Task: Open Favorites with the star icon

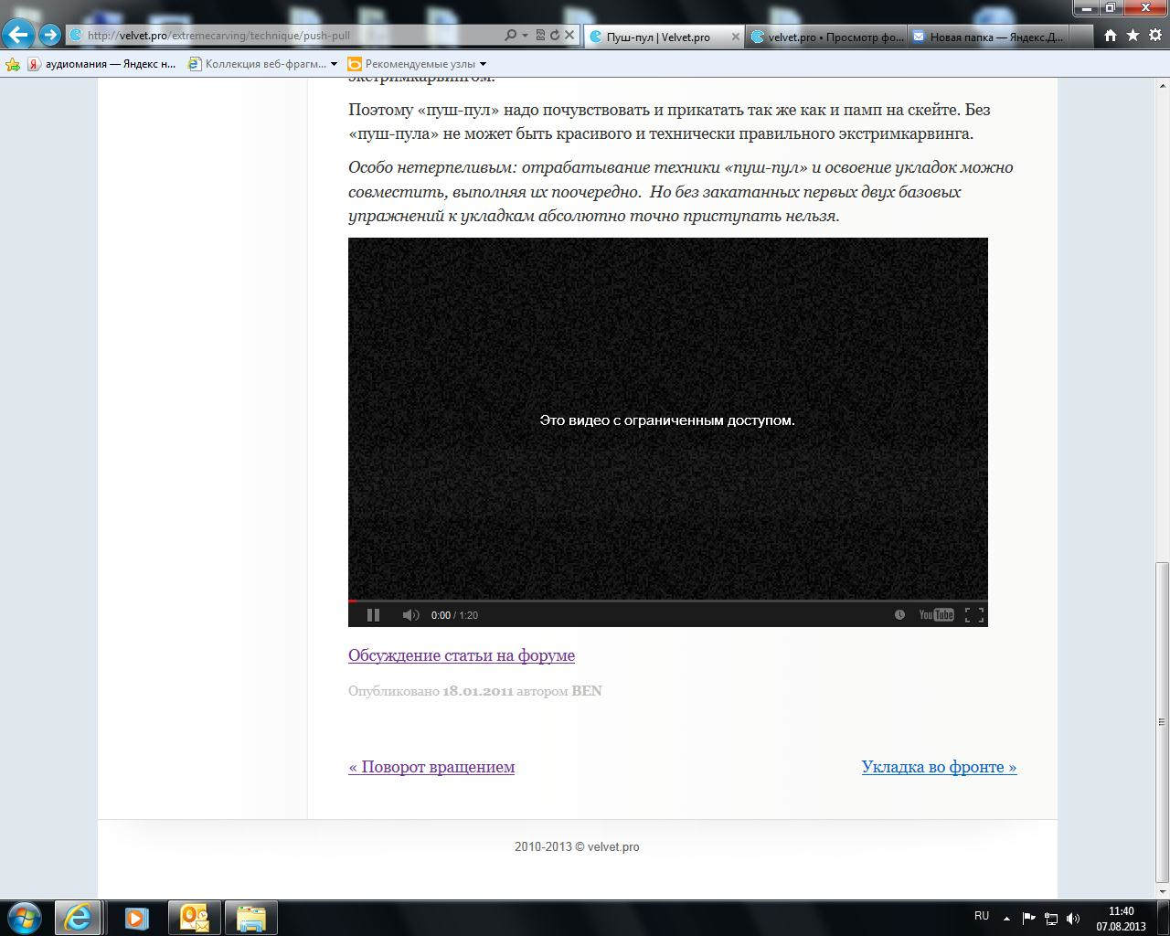Action: (1133, 36)
